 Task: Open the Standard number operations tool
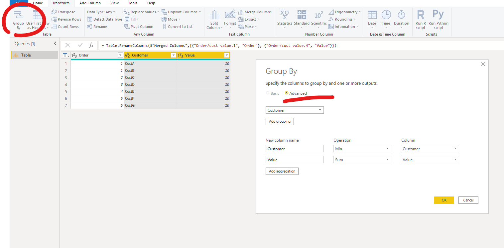point(302,19)
